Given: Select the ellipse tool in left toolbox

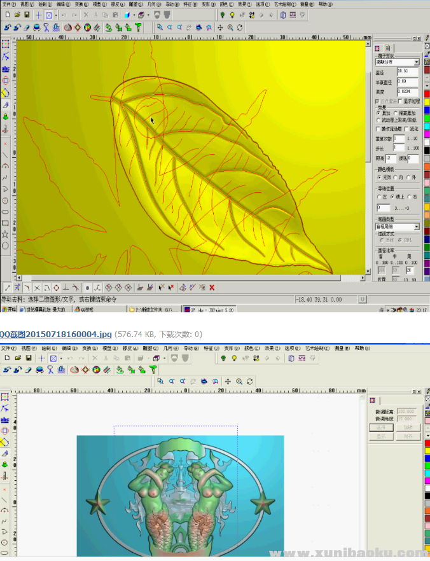Looking at the screenshot, I should pos(6,212).
